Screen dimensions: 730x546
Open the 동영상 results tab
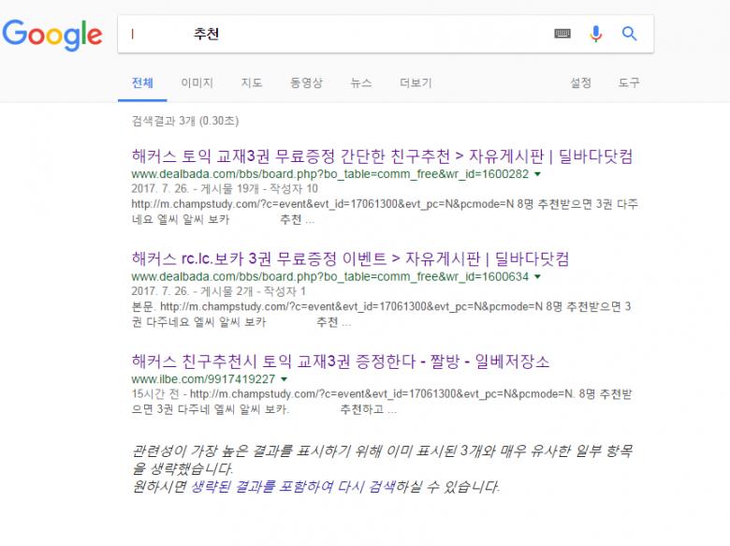pos(306,83)
